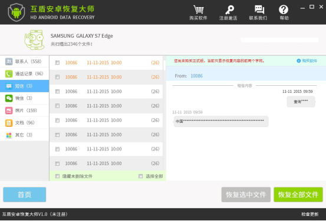Check the second orange 10086 message checkbox

pos(57,77)
